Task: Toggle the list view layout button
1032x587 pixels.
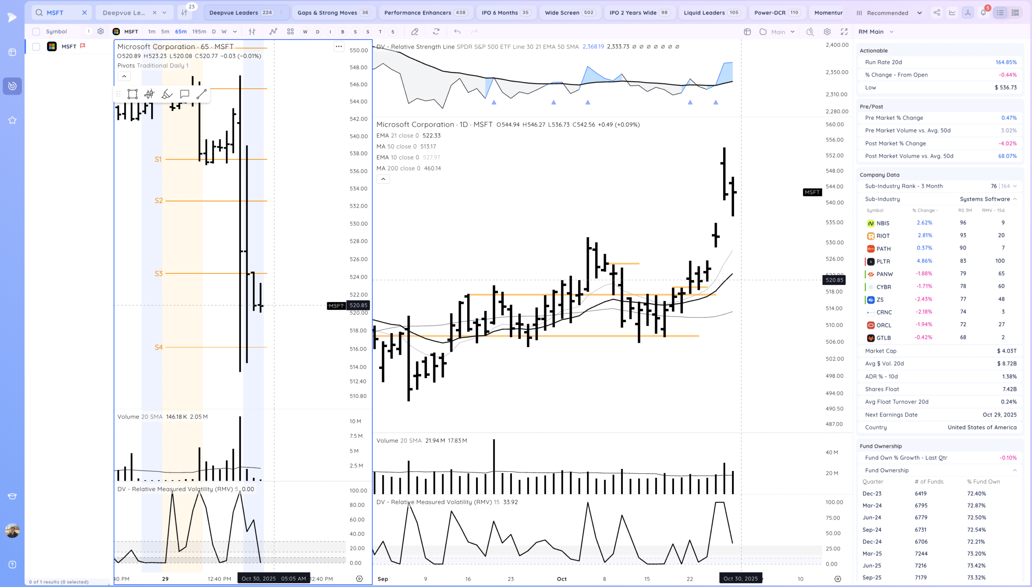Action: tap(1000, 12)
